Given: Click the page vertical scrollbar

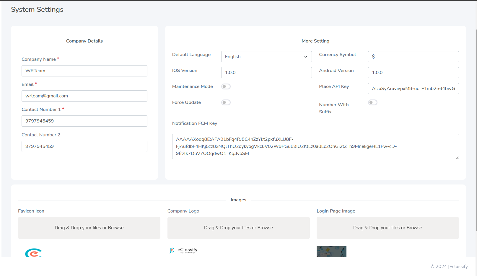Looking at the screenshot, I should pyautogui.click(x=476, y=130).
